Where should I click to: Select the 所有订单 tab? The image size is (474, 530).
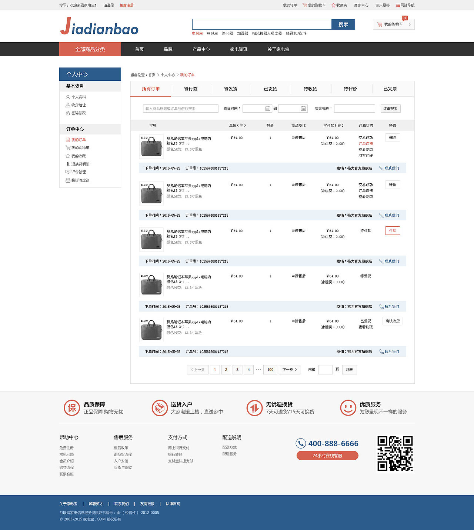click(x=151, y=89)
